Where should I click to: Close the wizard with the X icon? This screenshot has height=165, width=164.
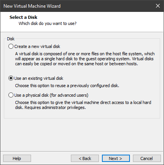click(x=158, y=6)
